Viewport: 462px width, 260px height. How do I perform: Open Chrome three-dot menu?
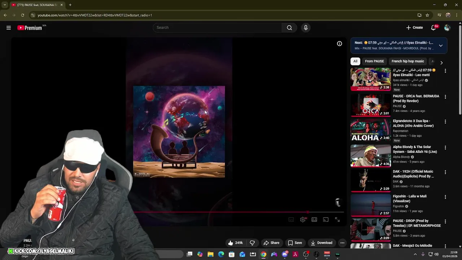(457, 15)
